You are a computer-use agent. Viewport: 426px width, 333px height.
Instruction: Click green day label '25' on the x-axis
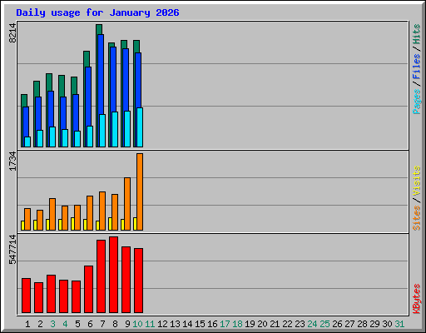(324, 324)
